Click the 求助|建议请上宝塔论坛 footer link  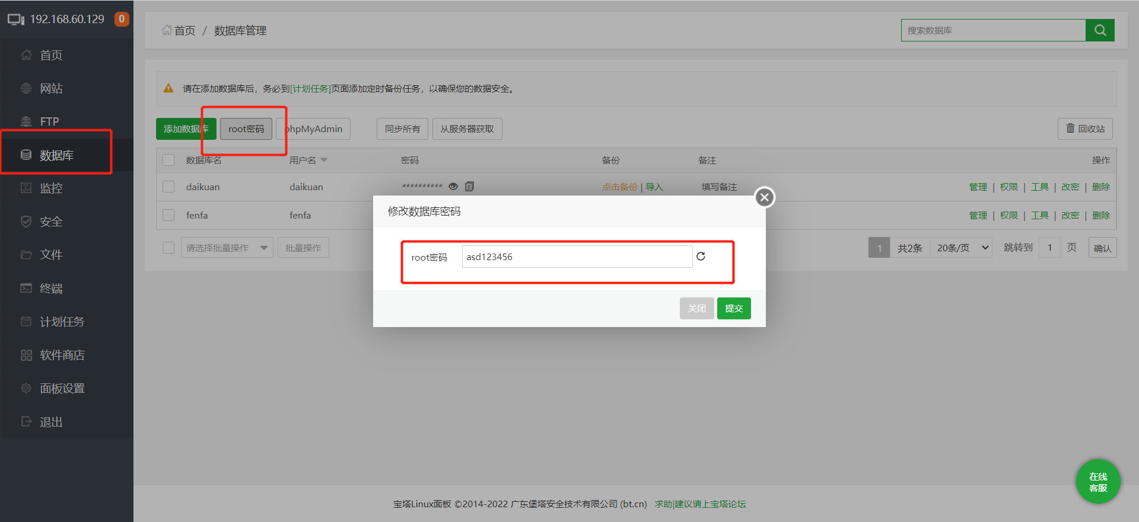coord(700,504)
